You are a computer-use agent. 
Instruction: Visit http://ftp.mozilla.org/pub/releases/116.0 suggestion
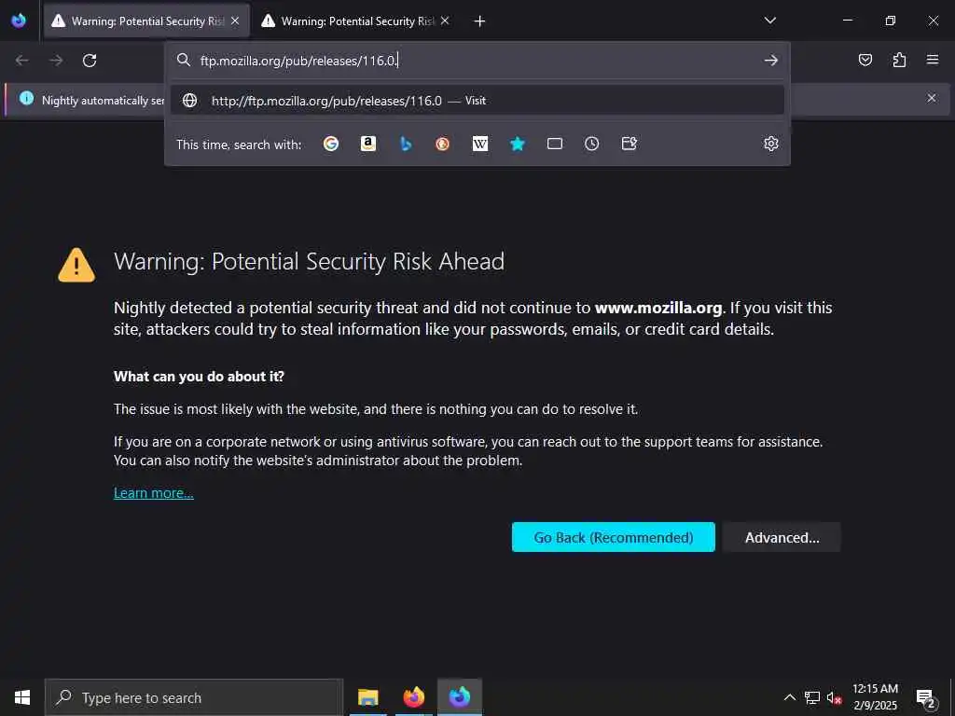(x=477, y=101)
